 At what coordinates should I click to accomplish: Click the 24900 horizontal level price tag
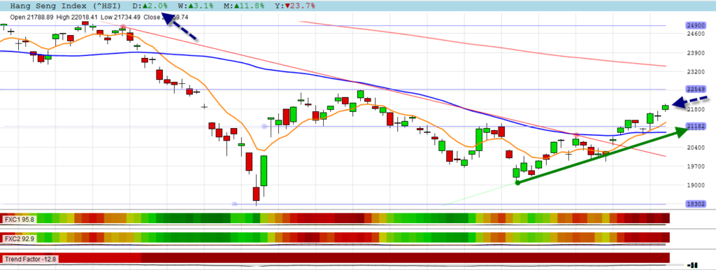(x=695, y=25)
